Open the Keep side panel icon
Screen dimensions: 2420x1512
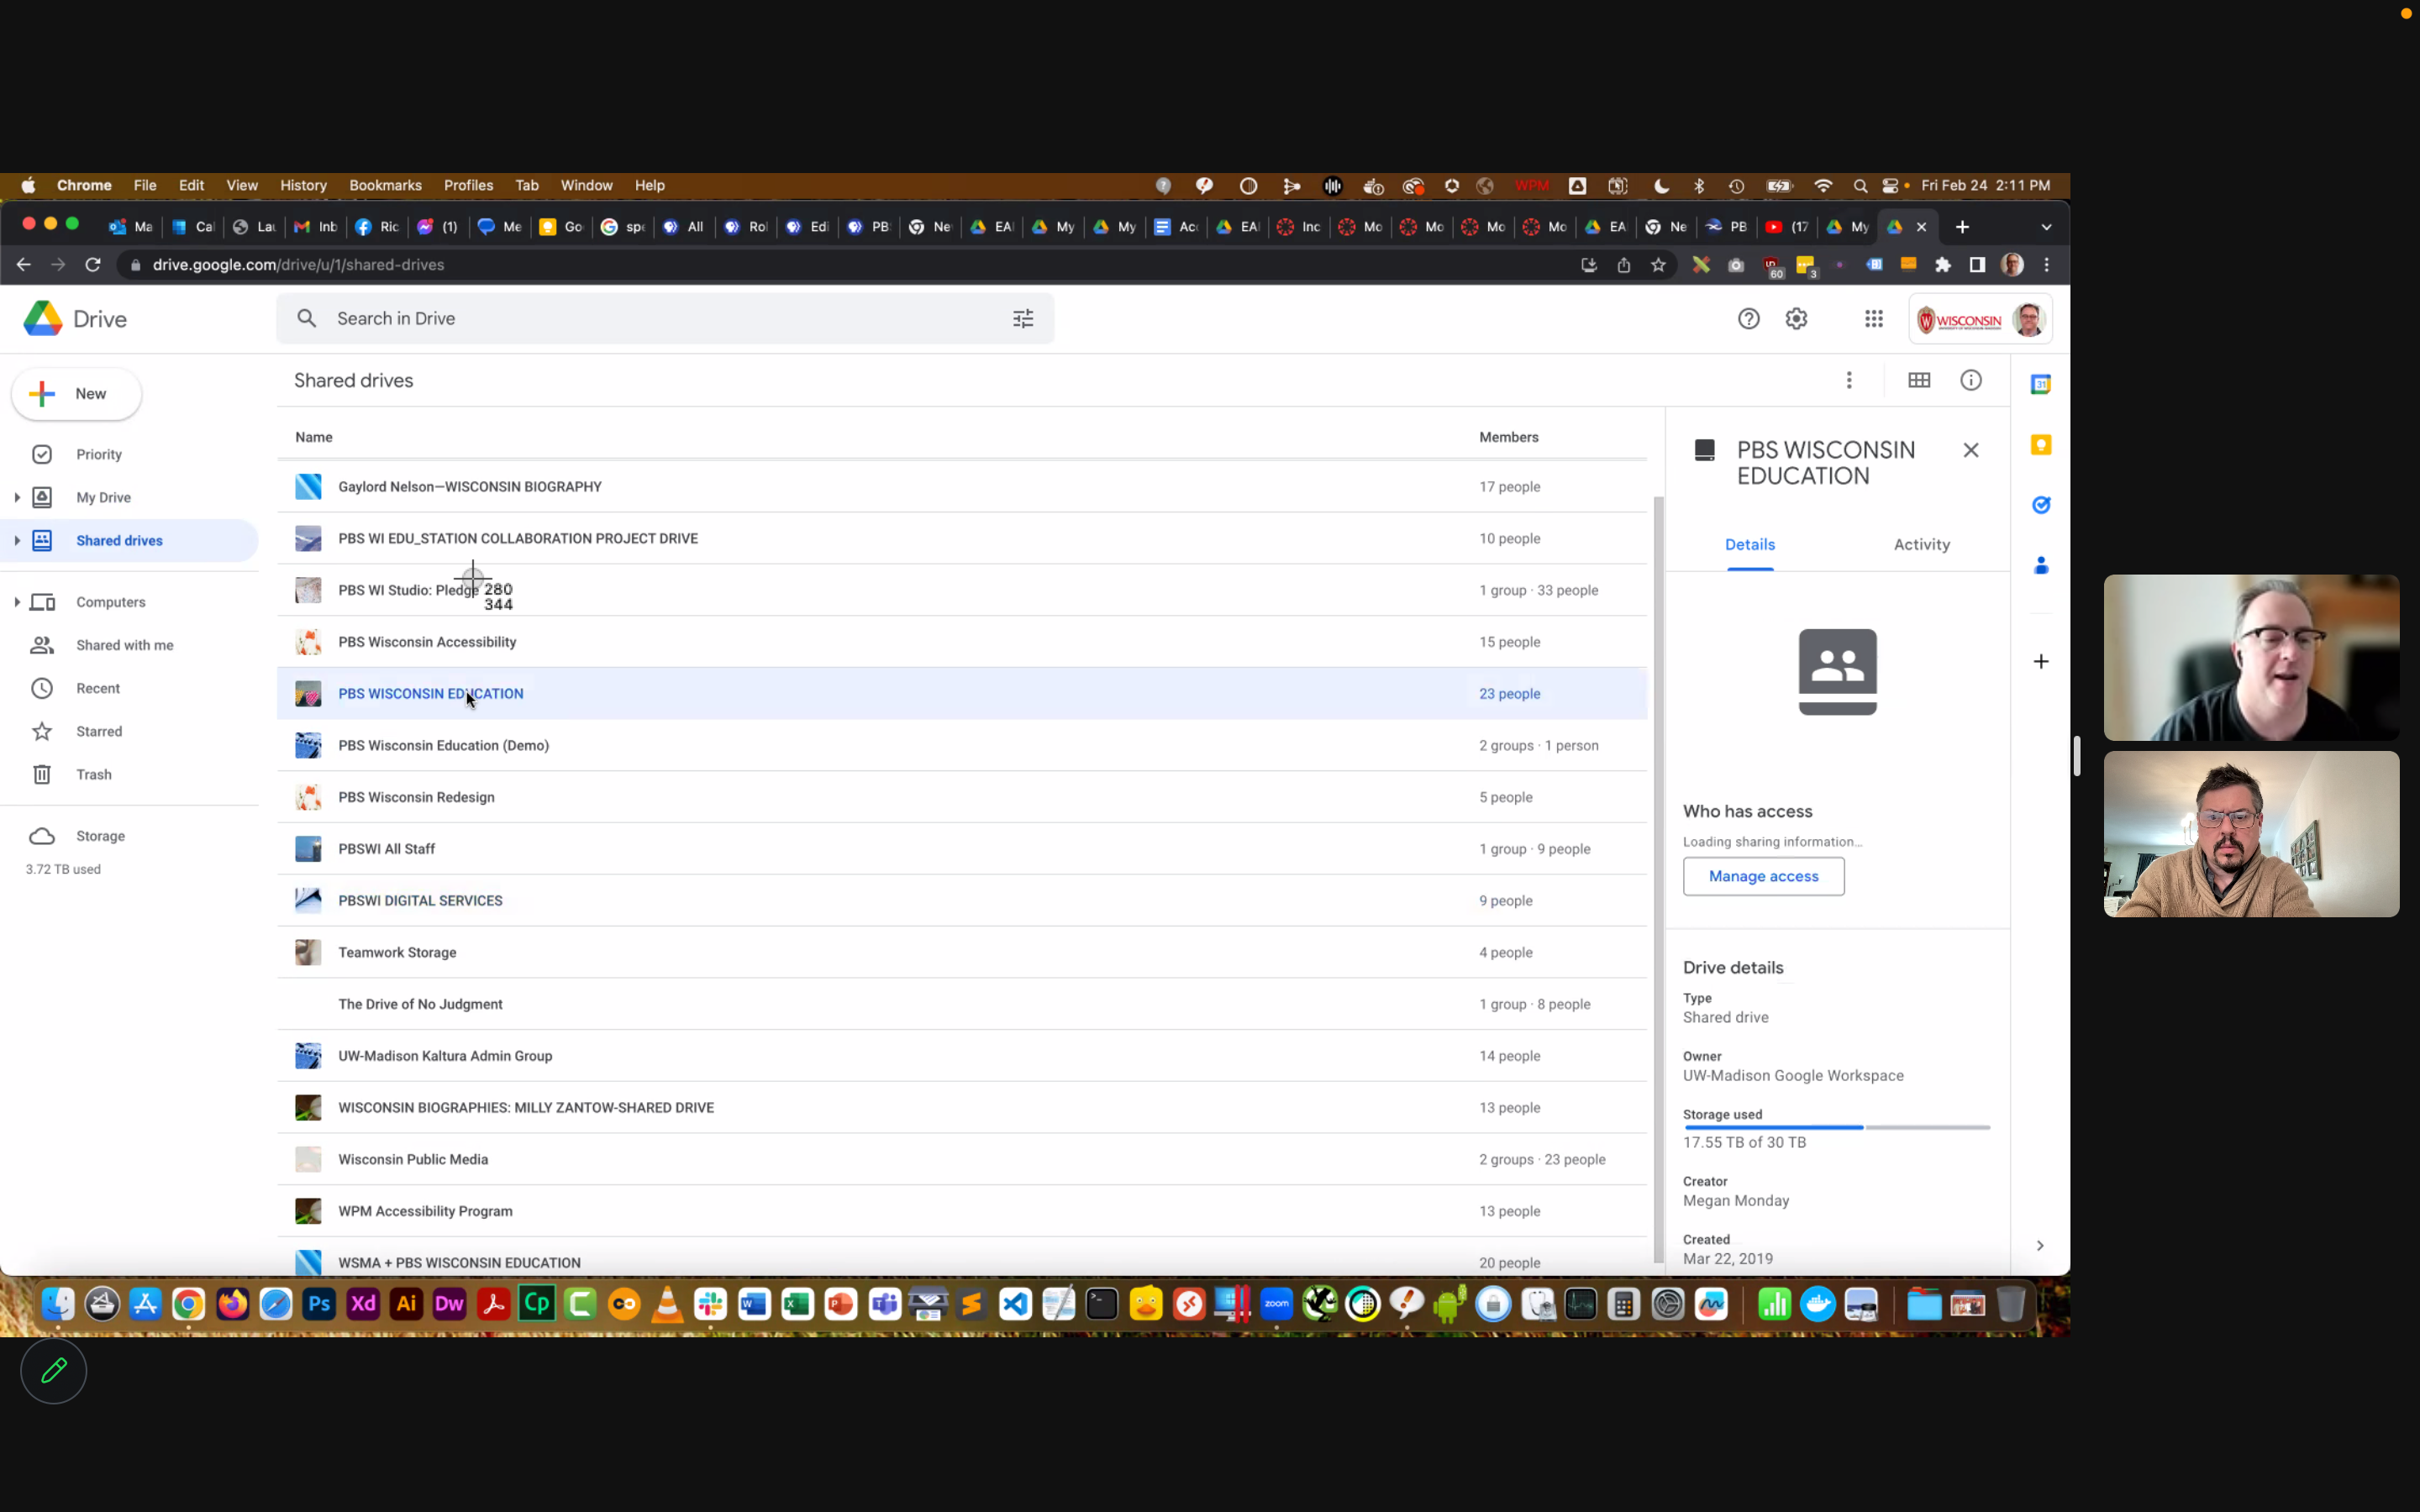(2040, 445)
